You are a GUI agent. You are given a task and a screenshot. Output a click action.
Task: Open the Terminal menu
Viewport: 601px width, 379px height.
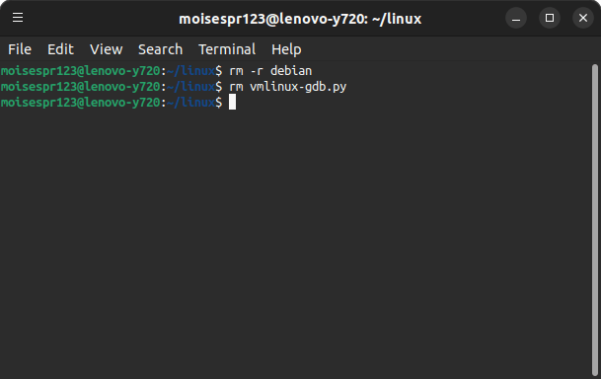(x=227, y=49)
